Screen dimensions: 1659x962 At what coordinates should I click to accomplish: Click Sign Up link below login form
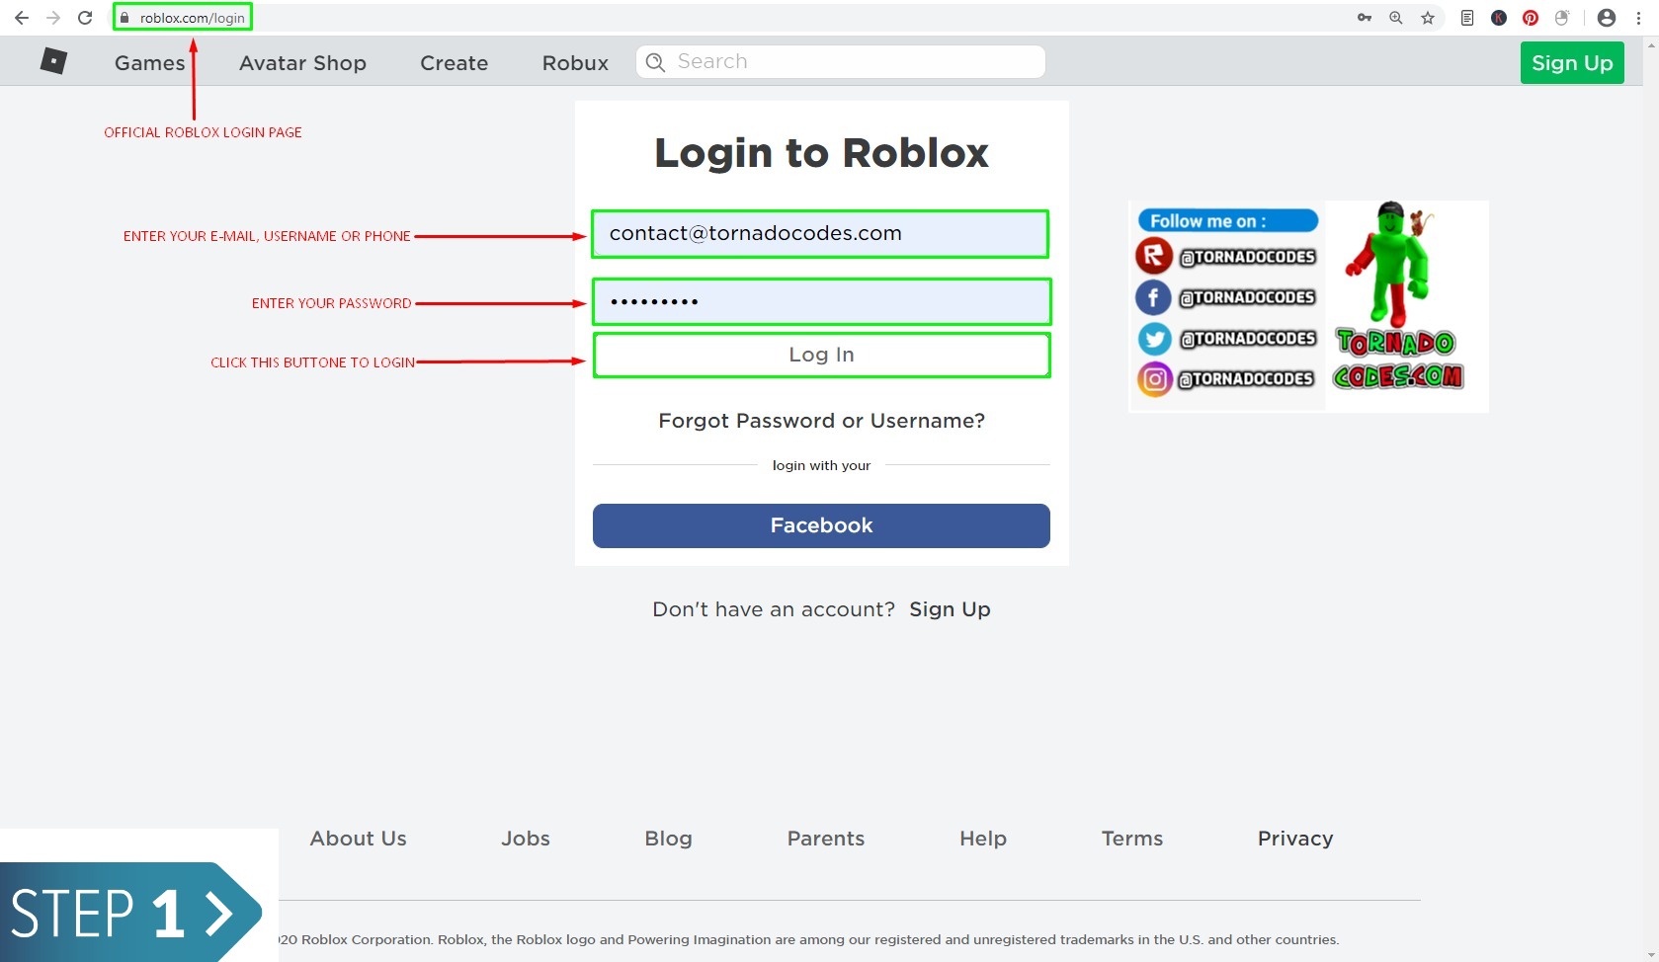pyautogui.click(x=950, y=609)
